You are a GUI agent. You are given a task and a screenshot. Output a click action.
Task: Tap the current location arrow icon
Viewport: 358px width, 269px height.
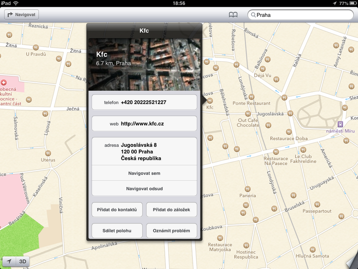[8, 261]
